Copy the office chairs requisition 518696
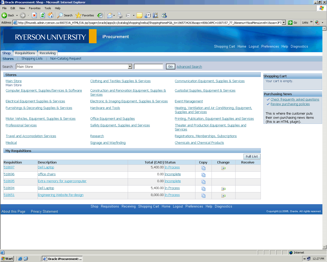Screen dimensions: 327x262 (x=203, y=175)
